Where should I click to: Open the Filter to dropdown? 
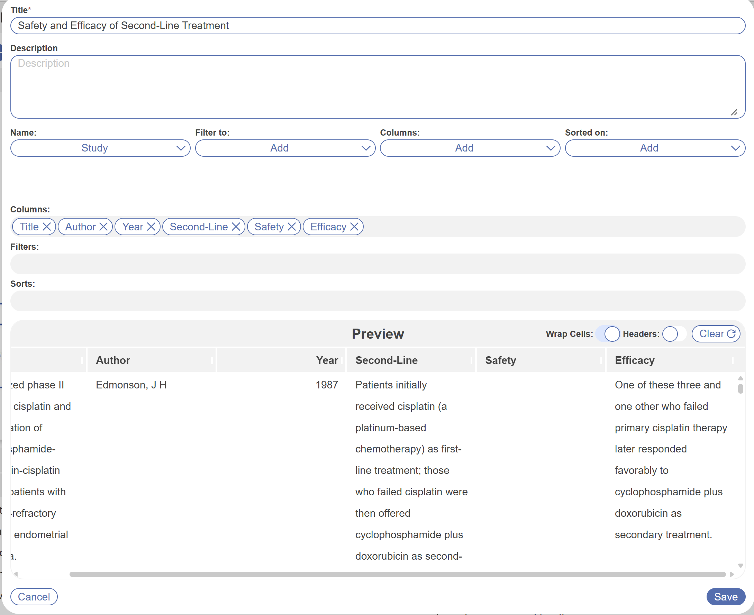[x=285, y=148]
